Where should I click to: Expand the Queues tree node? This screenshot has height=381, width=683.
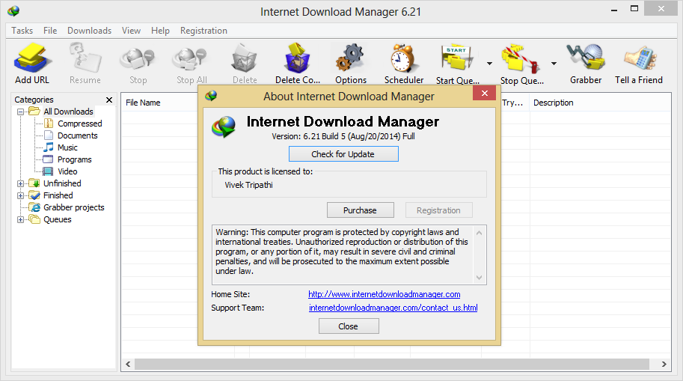pos(20,220)
